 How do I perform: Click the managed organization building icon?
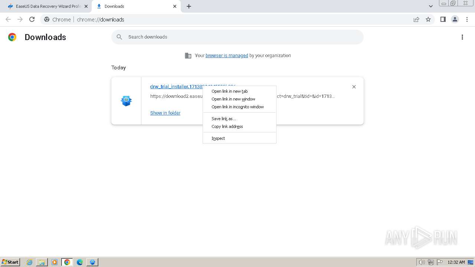[x=188, y=56]
